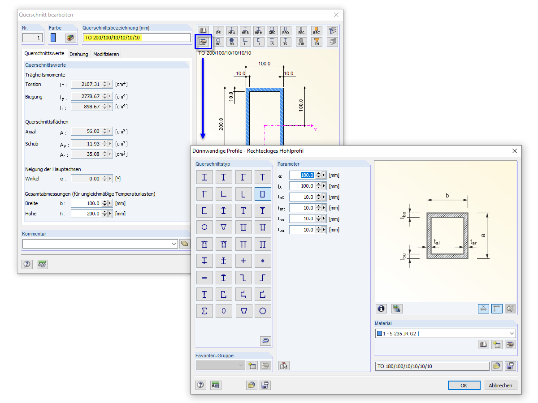Pick the gray REC rectangle section
The width and height of the screenshot is (538, 403).
(301, 30)
